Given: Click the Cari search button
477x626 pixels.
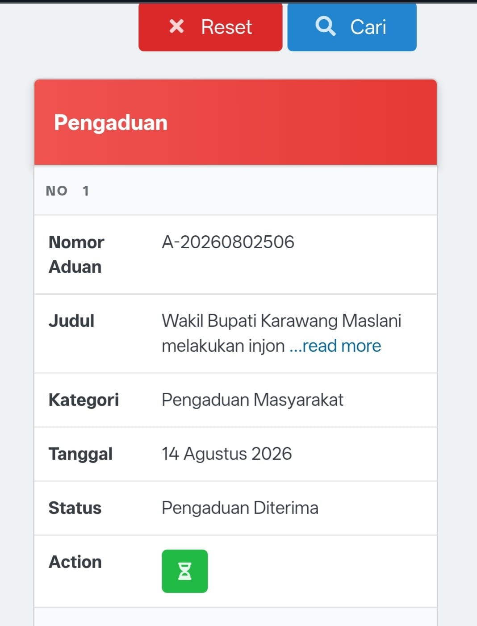Looking at the screenshot, I should click(352, 27).
